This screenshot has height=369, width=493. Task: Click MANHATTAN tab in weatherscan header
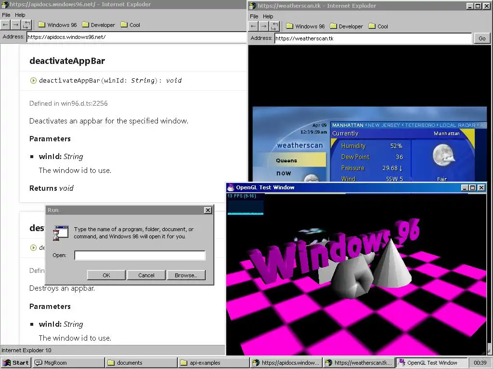pyautogui.click(x=348, y=125)
